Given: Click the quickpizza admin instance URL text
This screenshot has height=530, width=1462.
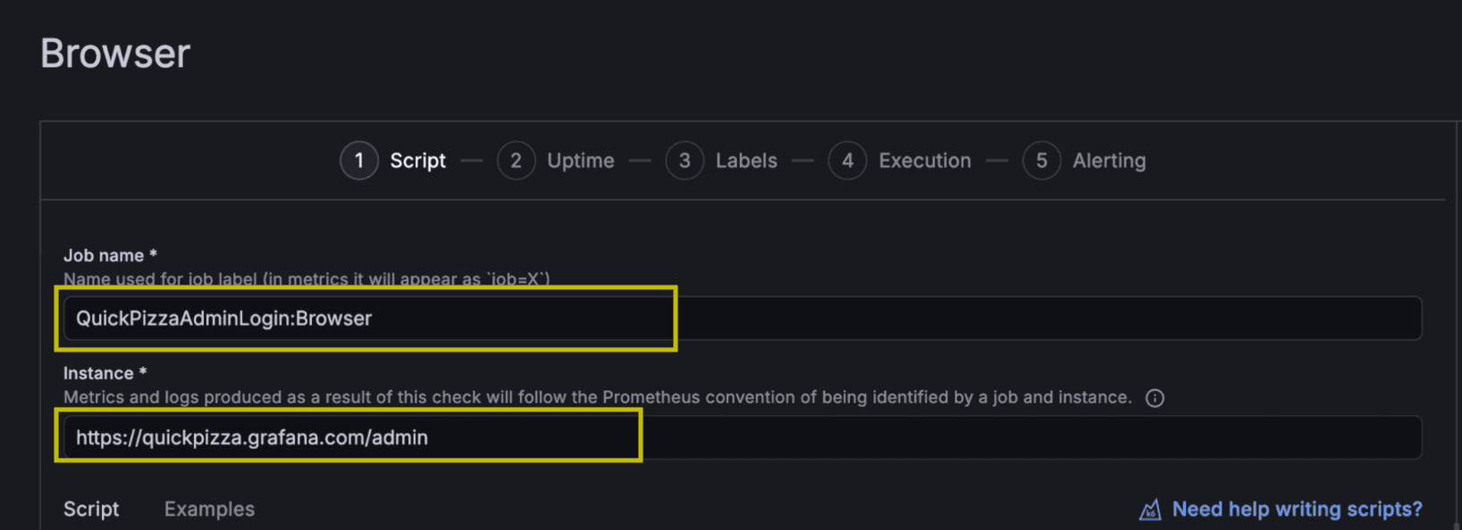Looking at the screenshot, I should (x=251, y=437).
